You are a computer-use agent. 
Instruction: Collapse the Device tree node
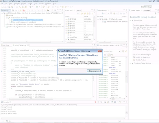[x=5, y=16]
